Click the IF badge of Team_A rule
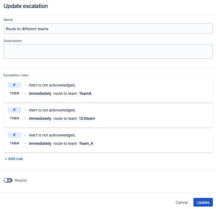Viewport: 216px width, 209px height. (15, 135)
